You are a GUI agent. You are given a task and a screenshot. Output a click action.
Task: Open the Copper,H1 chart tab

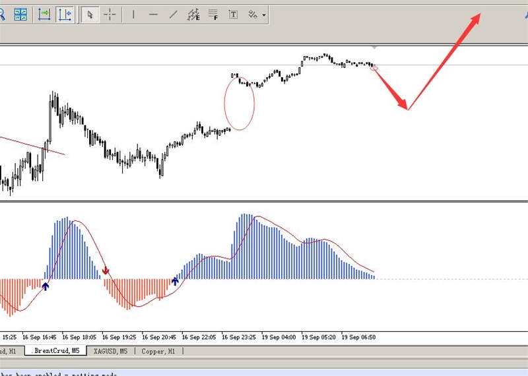[158, 351]
